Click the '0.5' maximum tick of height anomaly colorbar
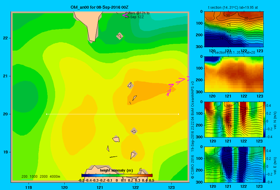280x190 pixels. click(x=151, y=180)
